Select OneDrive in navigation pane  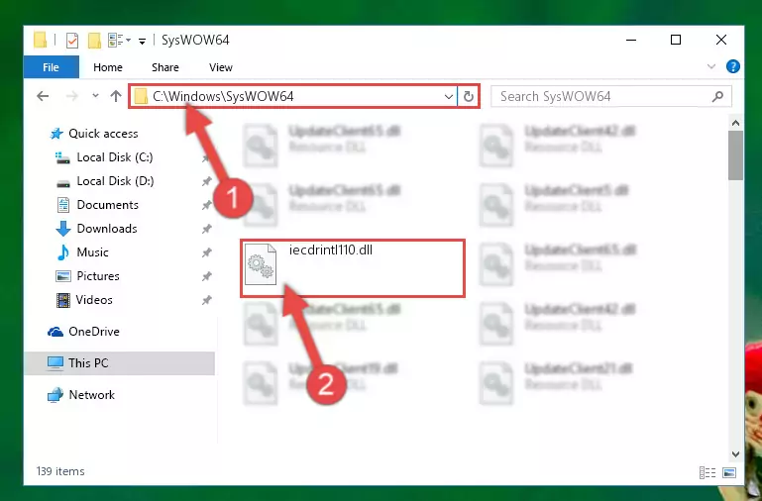click(x=83, y=332)
